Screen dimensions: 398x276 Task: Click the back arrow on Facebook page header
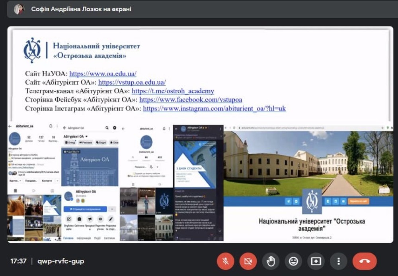(x=64, y=128)
